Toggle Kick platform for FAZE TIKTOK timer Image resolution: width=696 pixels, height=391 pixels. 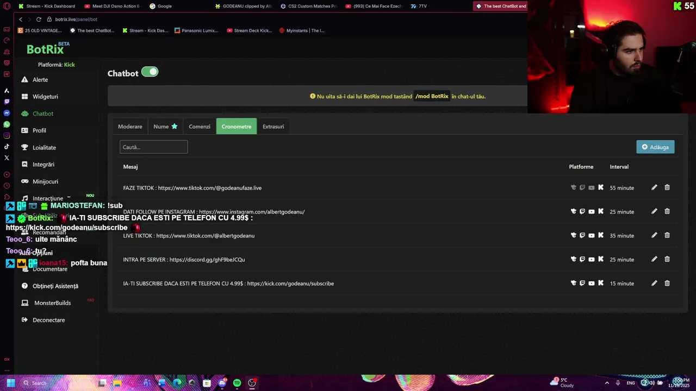601,187
